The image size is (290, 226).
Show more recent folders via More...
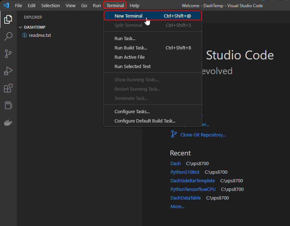[177, 207]
